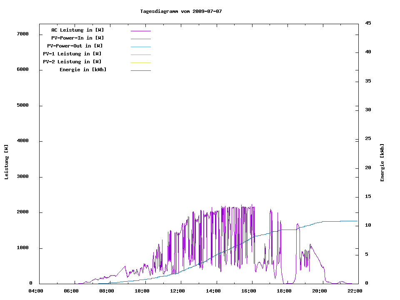Screen dimensions: 400x300
Task: Click the PV-2 Leistung legend label
Action: (x=72, y=62)
